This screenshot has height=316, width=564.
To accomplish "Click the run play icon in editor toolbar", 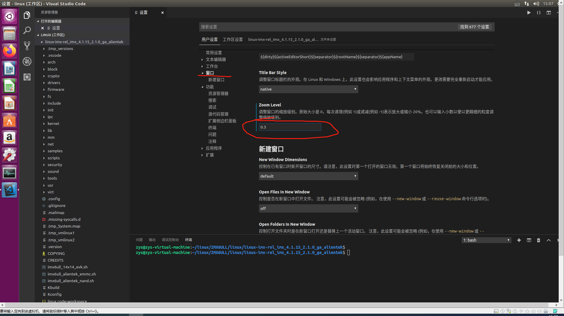I will click(x=529, y=13).
